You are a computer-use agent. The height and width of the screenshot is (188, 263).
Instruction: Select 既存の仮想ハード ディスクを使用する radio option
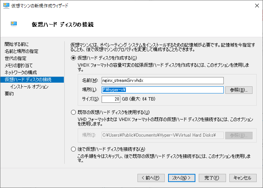coord(73,112)
